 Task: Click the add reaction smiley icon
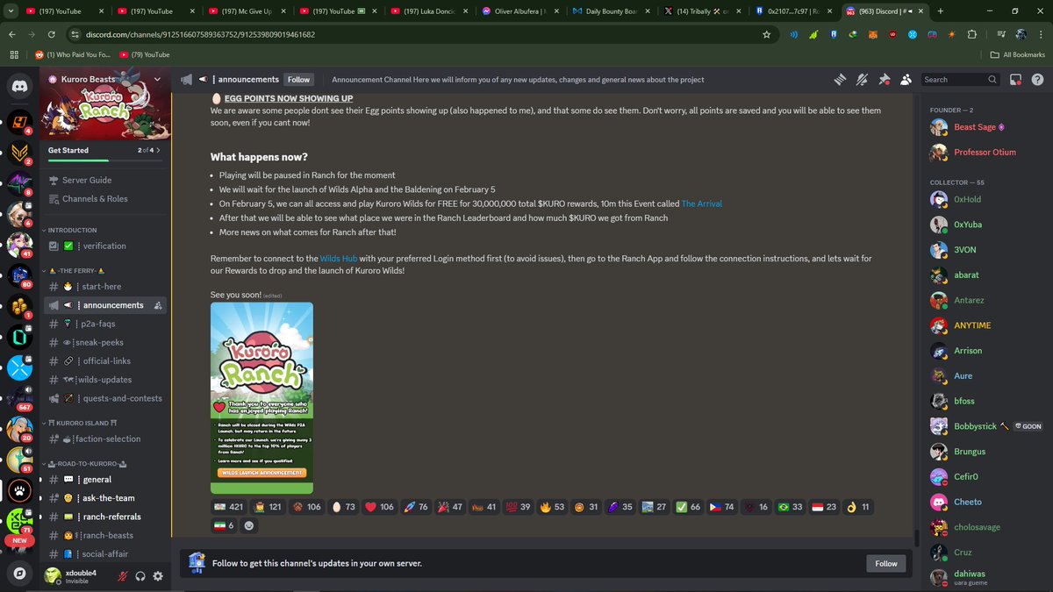pos(249,525)
